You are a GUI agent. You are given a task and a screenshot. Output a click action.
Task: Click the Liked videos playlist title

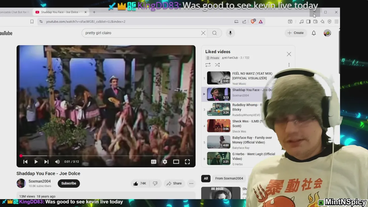tap(218, 52)
